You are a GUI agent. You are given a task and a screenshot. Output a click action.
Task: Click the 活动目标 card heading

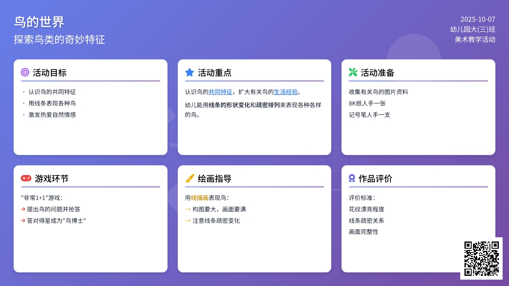tap(50, 72)
